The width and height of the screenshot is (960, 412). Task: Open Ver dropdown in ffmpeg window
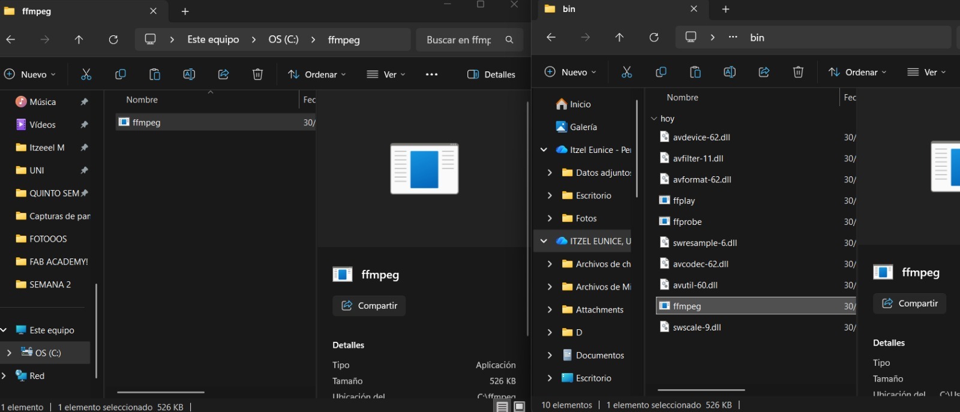point(386,74)
